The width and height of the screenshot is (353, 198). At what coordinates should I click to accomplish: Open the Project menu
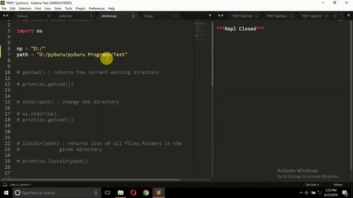(81, 9)
